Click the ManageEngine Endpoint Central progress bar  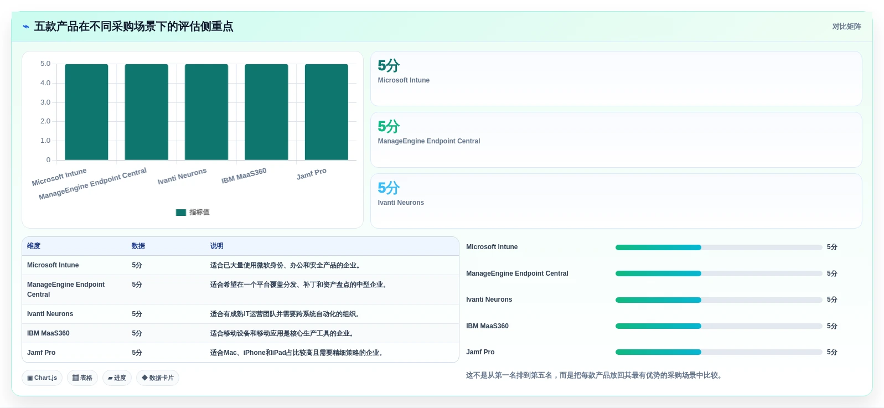[718, 273]
